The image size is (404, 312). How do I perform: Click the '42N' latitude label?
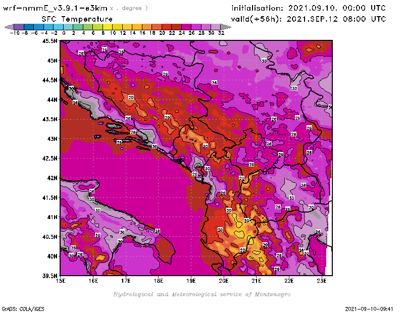point(52,178)
